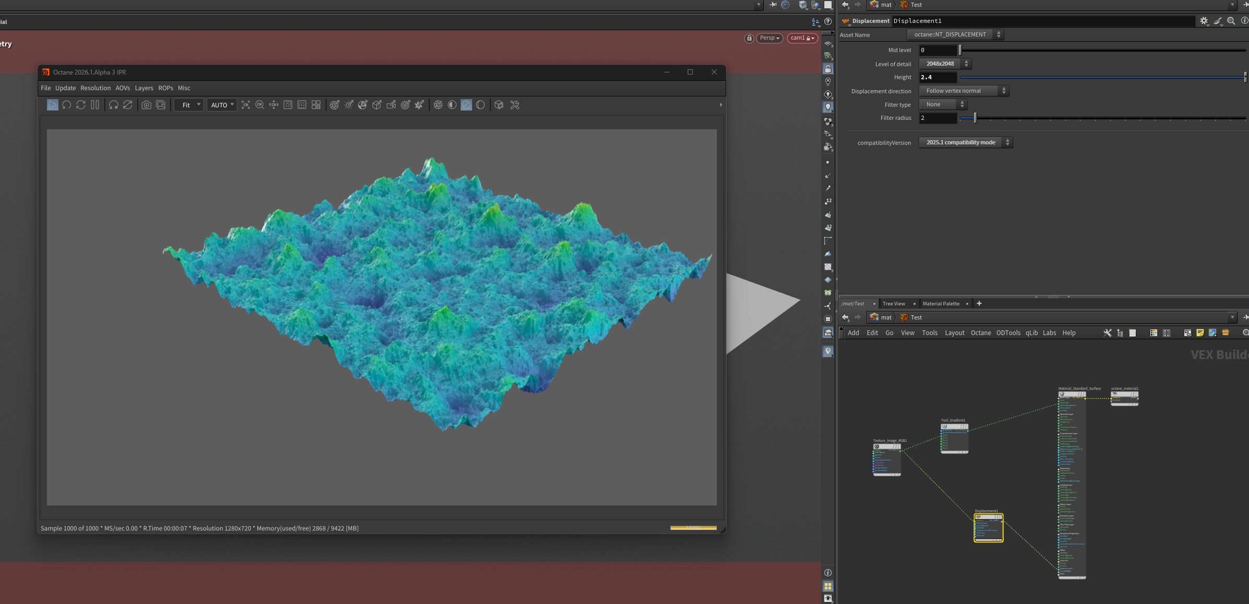Open the AOVs menu

(x=123, y=88)
